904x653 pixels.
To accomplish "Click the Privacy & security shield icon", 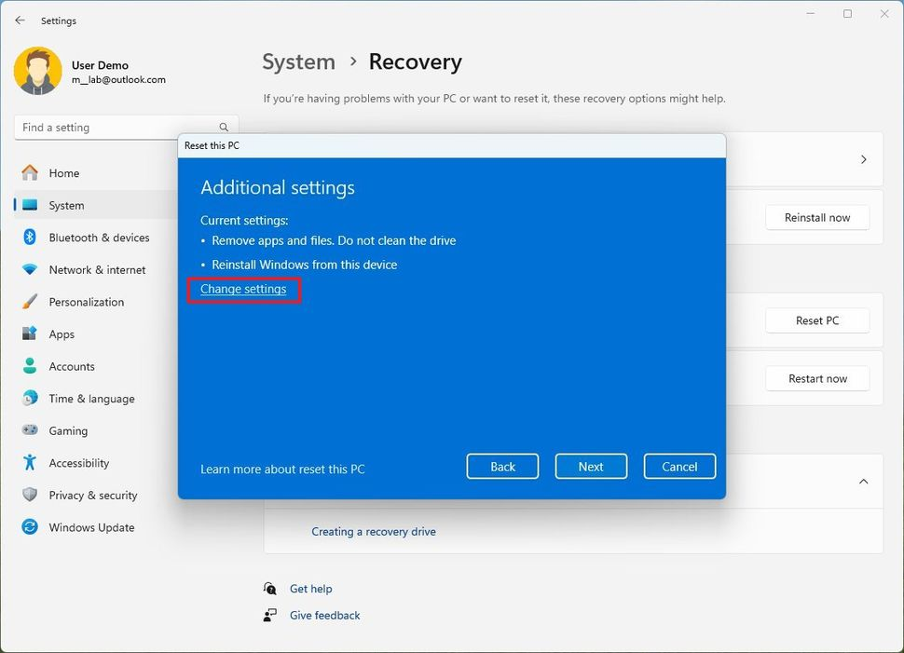I will click(x=30, y=495).
